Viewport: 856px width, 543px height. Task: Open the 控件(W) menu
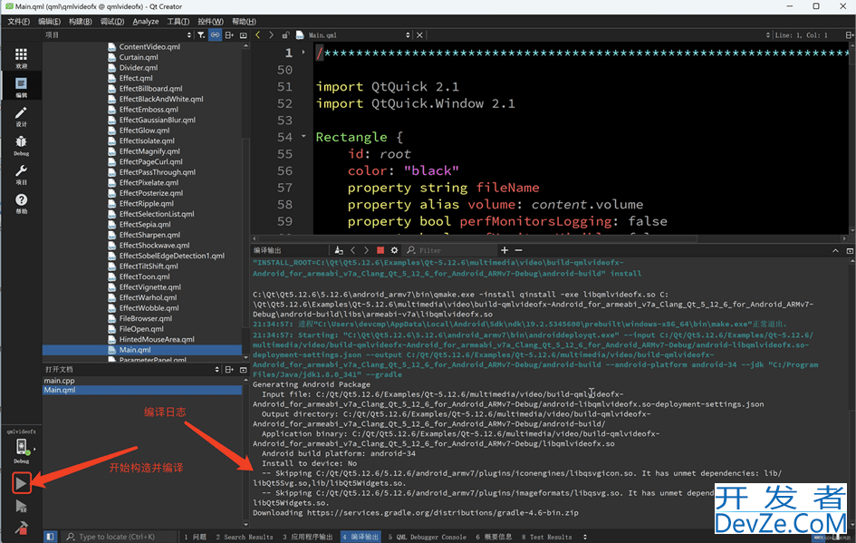pyautogui.click(x=210, y=22)
